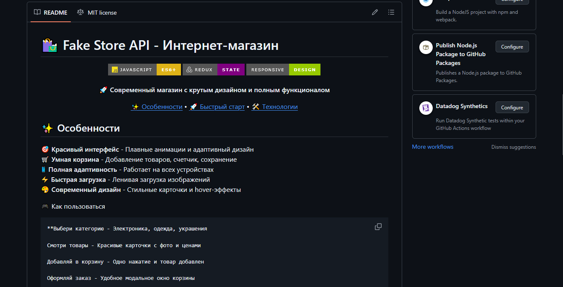
Task: Select the README tab
Action: coord(54,12)
